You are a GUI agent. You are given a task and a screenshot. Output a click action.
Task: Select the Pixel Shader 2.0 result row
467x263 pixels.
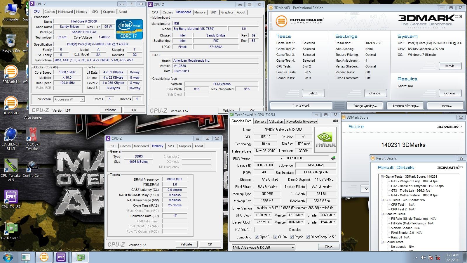(x=406, y=233)
